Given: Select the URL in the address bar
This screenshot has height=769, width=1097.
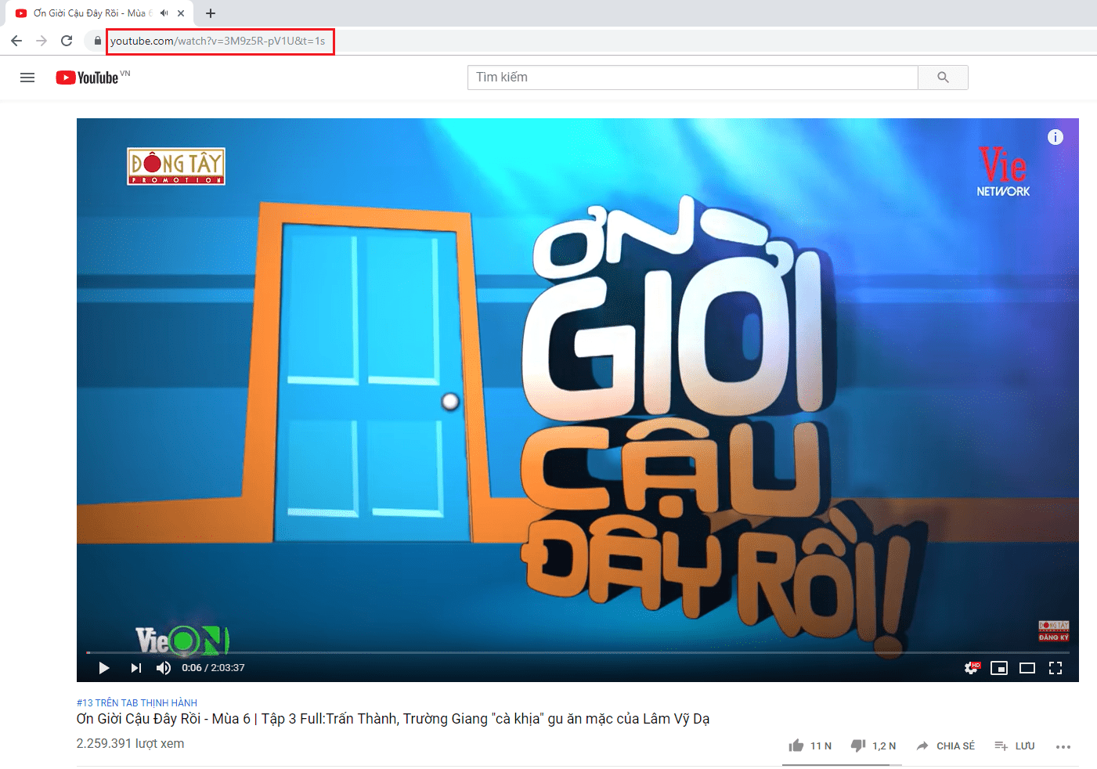Looking at the screenshot, I should [218, 41].
